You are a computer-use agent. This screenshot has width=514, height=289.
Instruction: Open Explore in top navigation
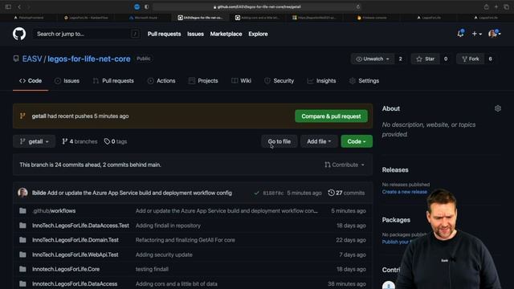coord(258,34)
